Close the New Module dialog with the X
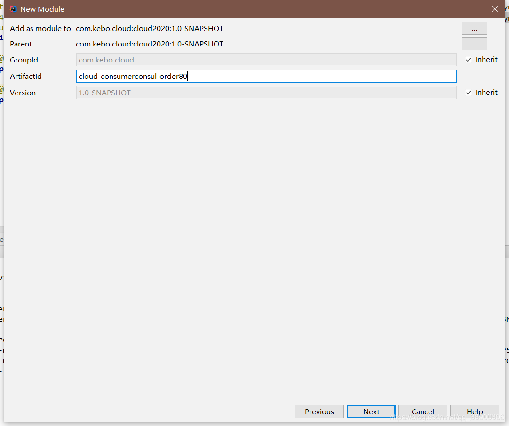This screenshot has width=509, height=426. pyautogui.click(x=494, y=8)
